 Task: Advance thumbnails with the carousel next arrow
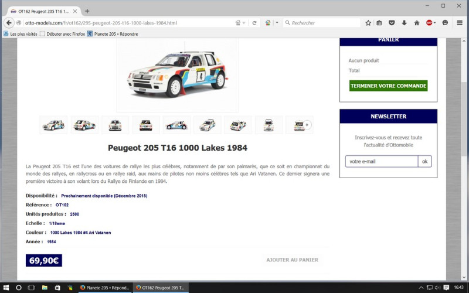click(307, 125)
